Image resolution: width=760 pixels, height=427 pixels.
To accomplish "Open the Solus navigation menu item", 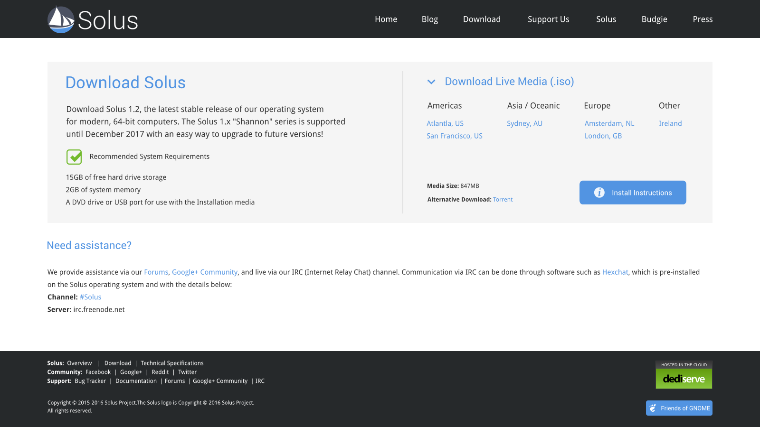I will (606, 19).
